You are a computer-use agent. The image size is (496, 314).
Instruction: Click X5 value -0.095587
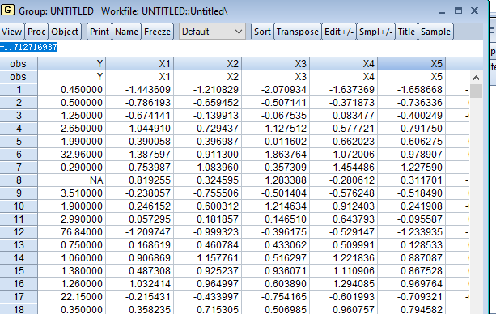[x=412, y=219]
